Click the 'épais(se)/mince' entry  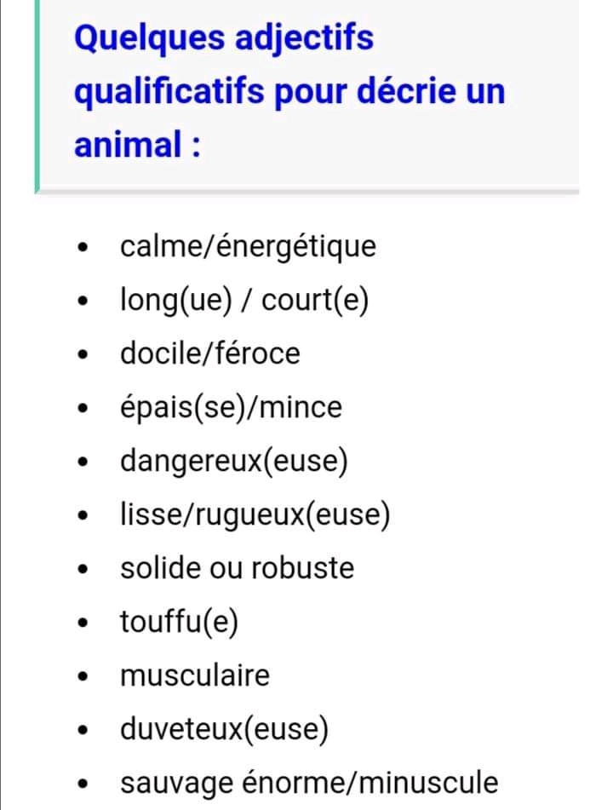231,408
